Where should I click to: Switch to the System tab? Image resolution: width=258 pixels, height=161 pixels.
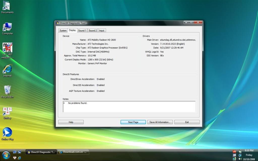click(63, 30)
